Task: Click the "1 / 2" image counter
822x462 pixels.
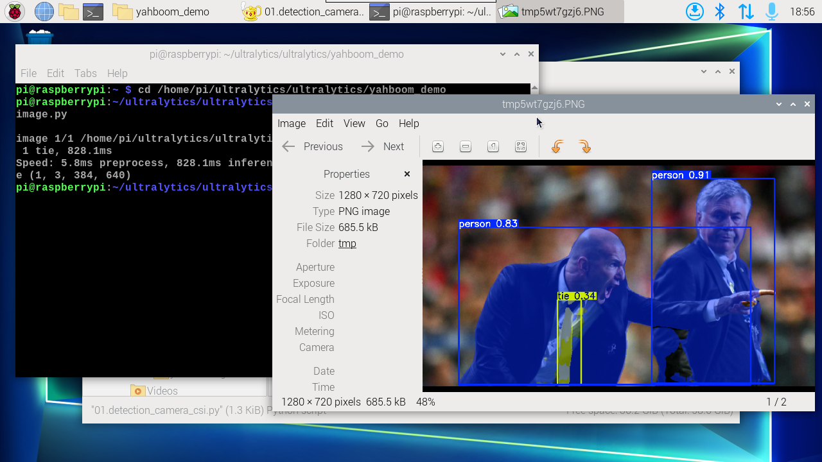Action: click(776, 402)
